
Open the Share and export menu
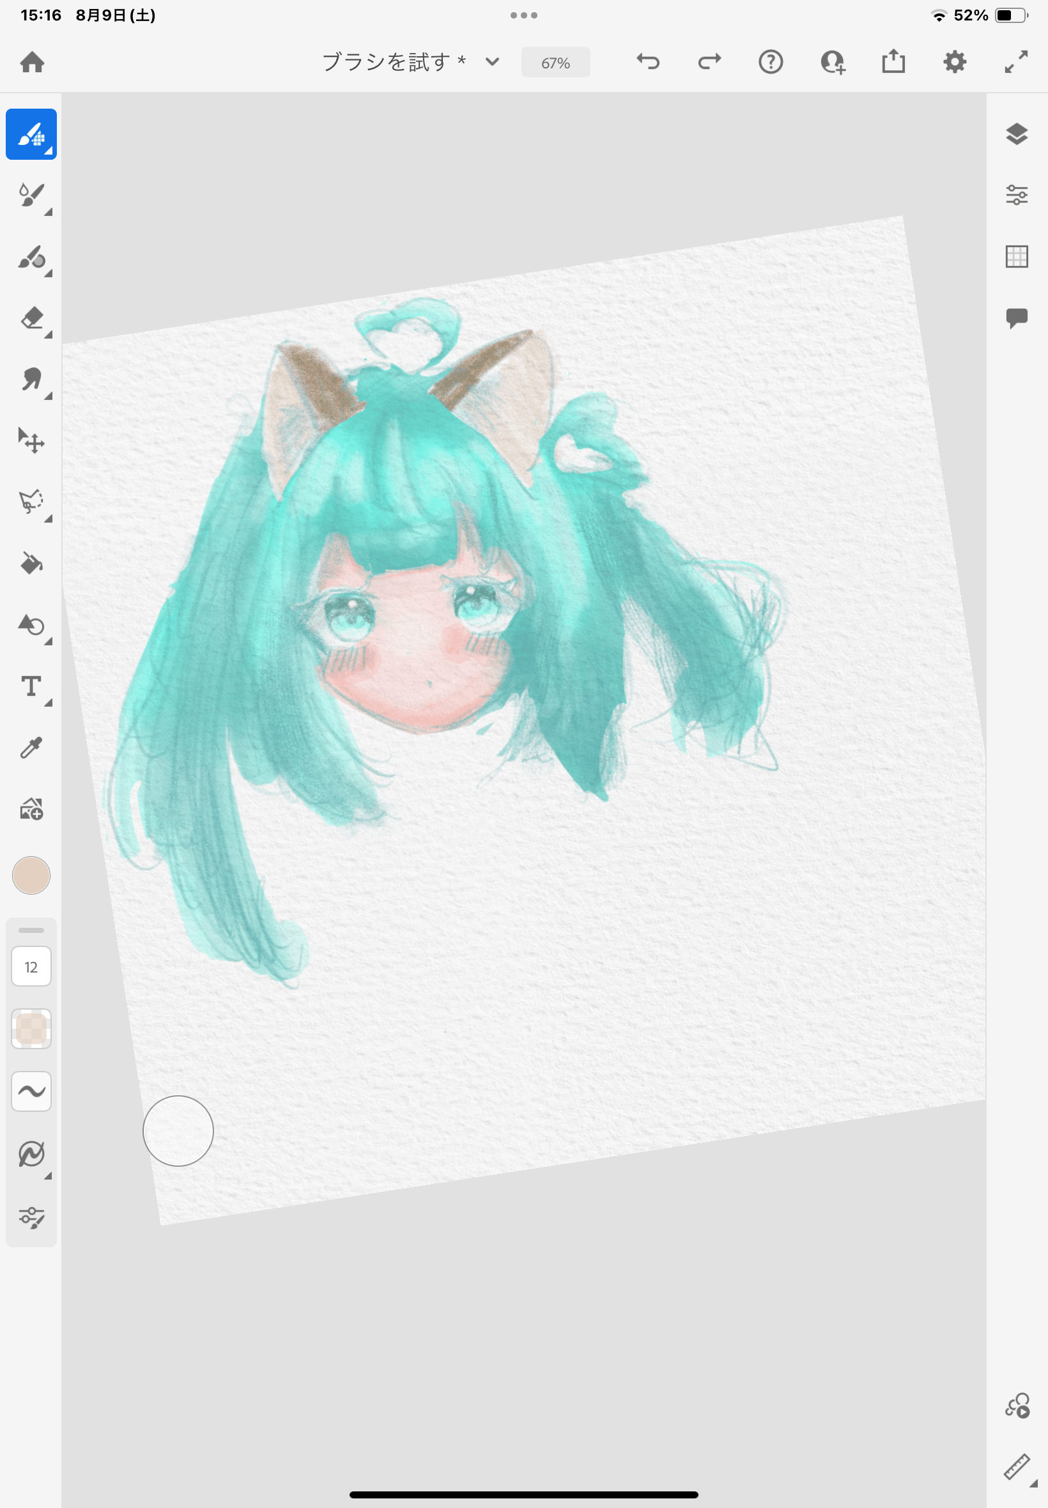coord(893,63)
